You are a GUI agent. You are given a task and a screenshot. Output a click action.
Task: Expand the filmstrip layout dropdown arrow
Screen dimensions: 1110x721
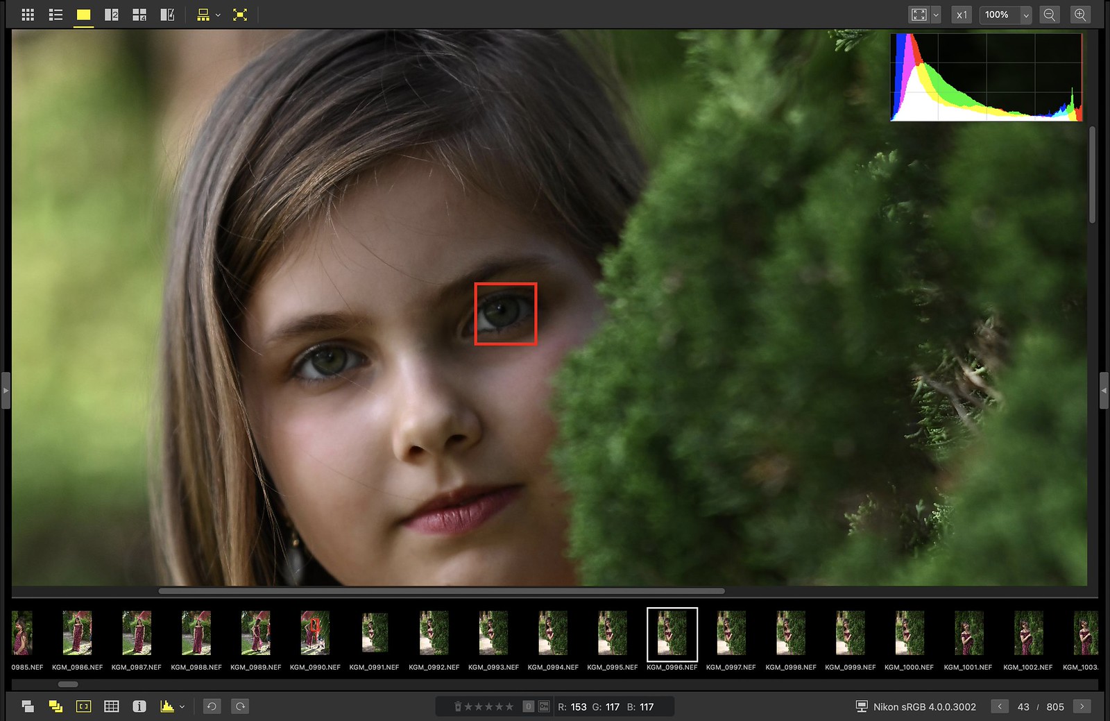click(218, 15)
